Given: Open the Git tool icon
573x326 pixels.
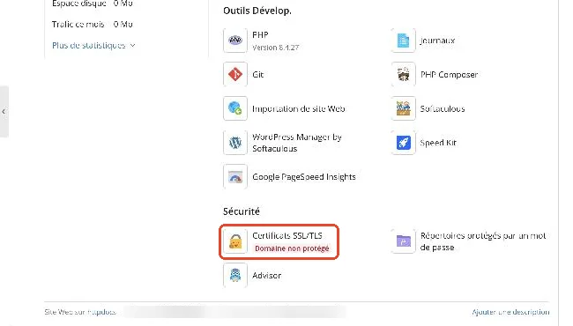Looking at the screenshot, I should click(x=235, y=74).
